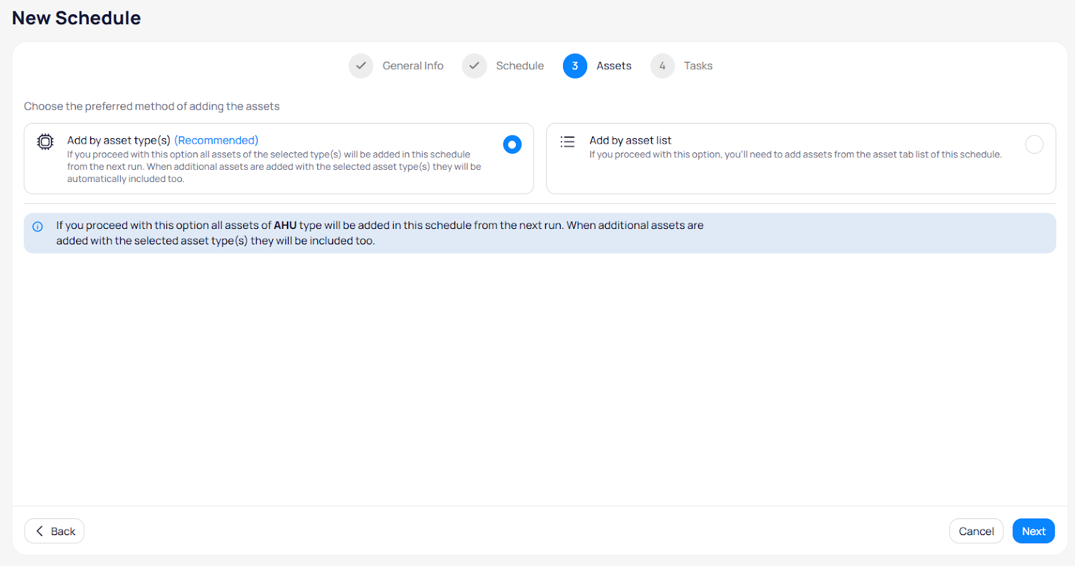
Task: Click the list icon beside Add by asset list
Action: 568,142
